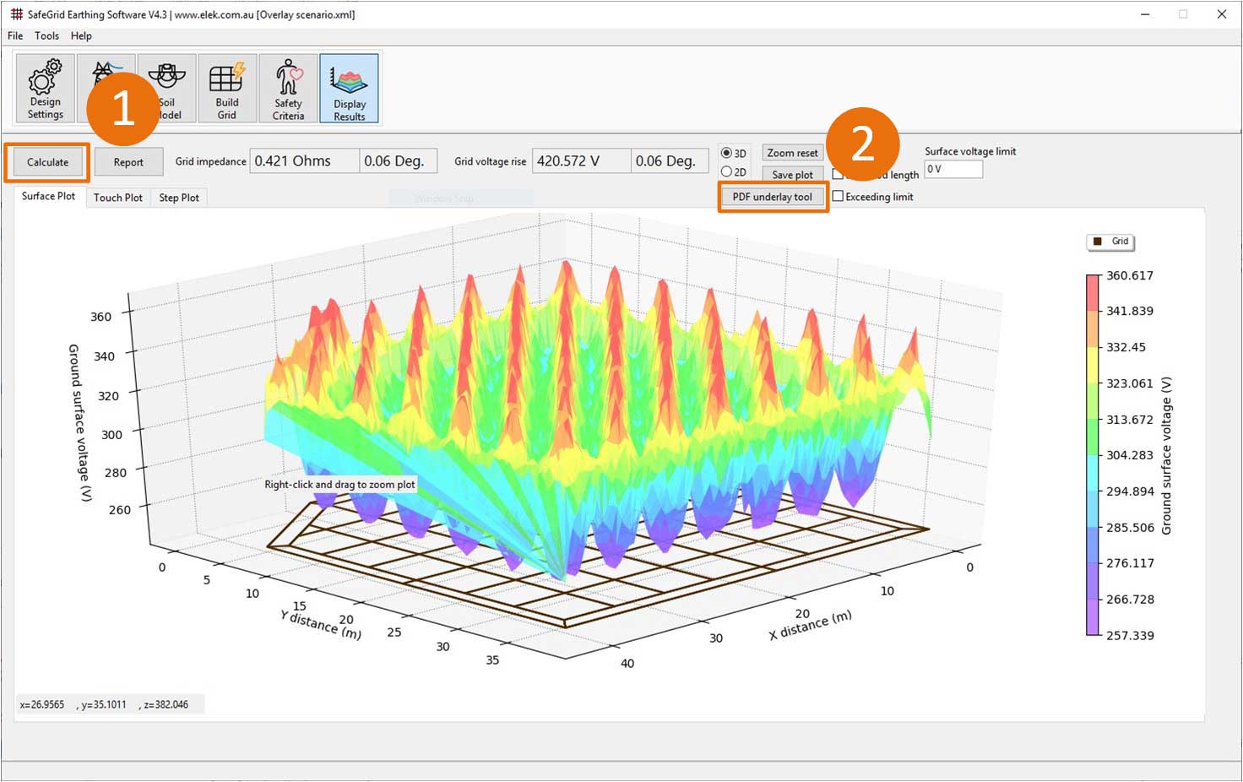The height and width of the screenshot is (782, 1243).
Task: Run Calculate to compute results
Action: click(47, 161)
